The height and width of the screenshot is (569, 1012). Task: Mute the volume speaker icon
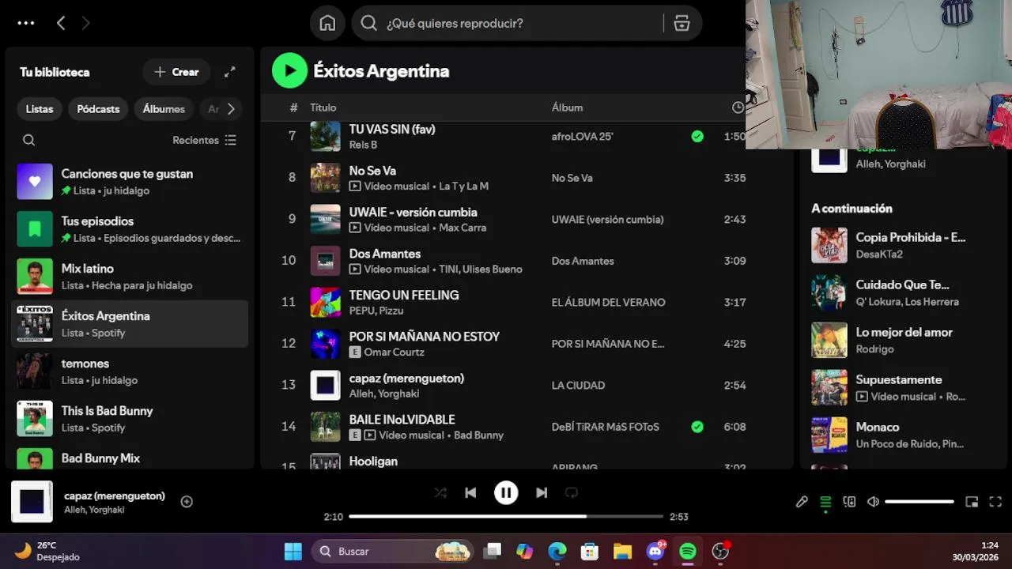tap(873, 502)
